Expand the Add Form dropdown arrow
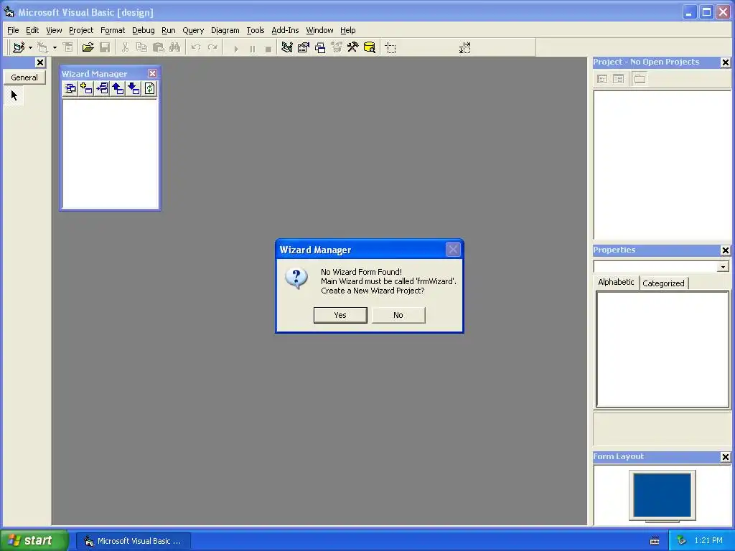 coord(55,47)
